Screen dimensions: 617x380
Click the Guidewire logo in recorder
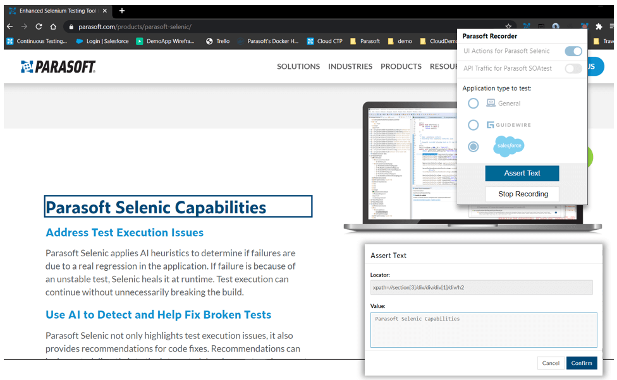point(509,125)
